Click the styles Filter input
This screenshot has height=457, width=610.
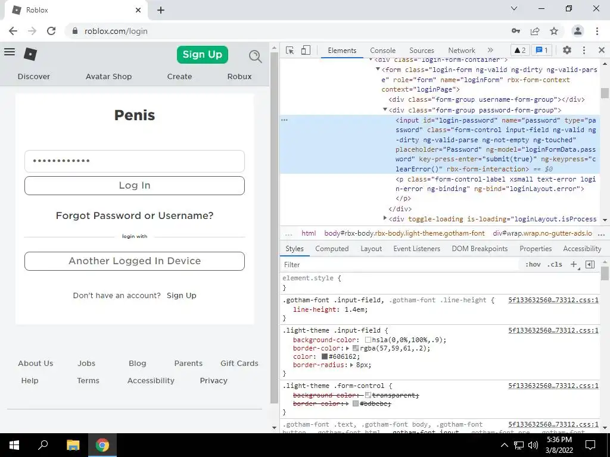[401, 265]
